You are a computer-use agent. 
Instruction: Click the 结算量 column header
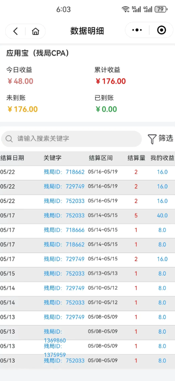point(136,158)
